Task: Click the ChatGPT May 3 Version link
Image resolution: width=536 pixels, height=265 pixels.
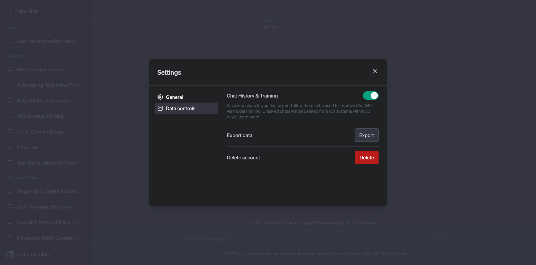Action: [386, 254]
